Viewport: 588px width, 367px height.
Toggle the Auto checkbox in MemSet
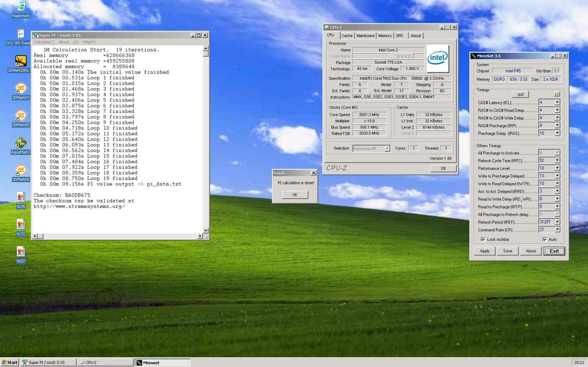pos(544,239)
